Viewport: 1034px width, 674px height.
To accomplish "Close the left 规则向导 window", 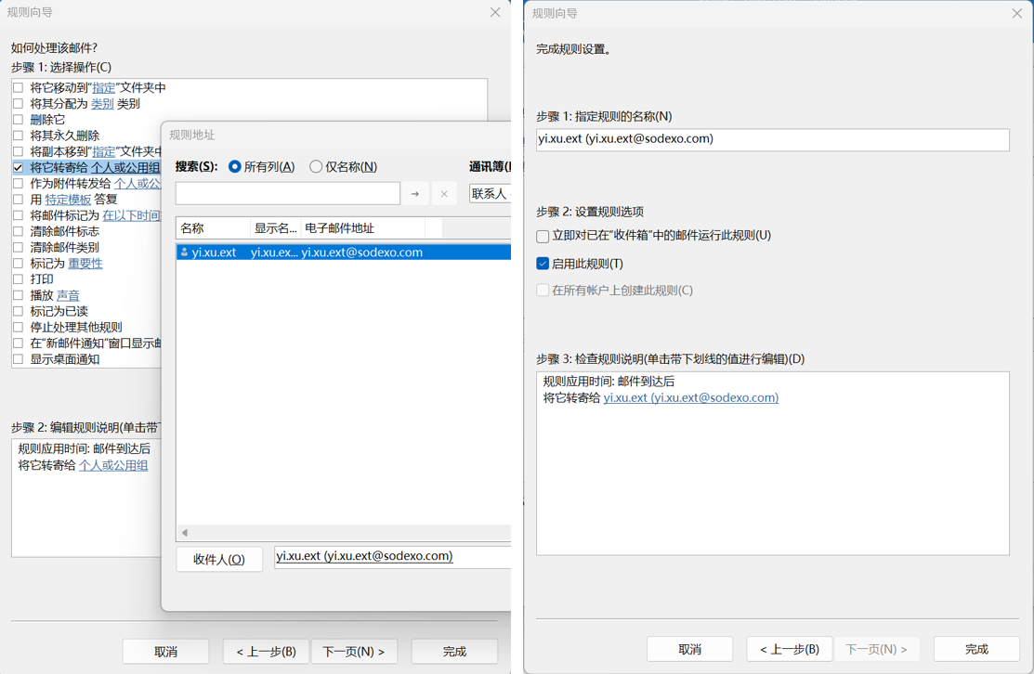I will point(495,12).
